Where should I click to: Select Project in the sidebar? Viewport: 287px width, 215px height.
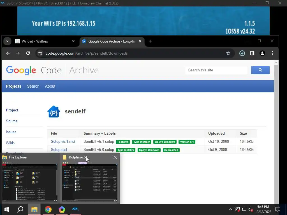coord(12,110)
